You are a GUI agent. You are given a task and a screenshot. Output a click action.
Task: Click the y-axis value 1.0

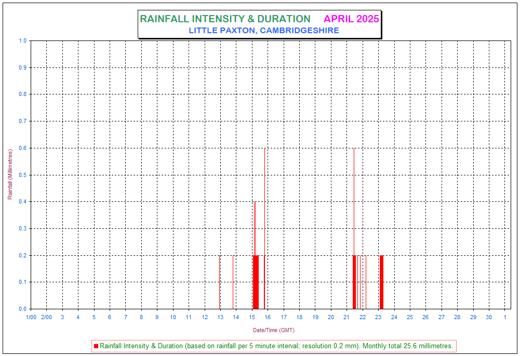(22, 40)
